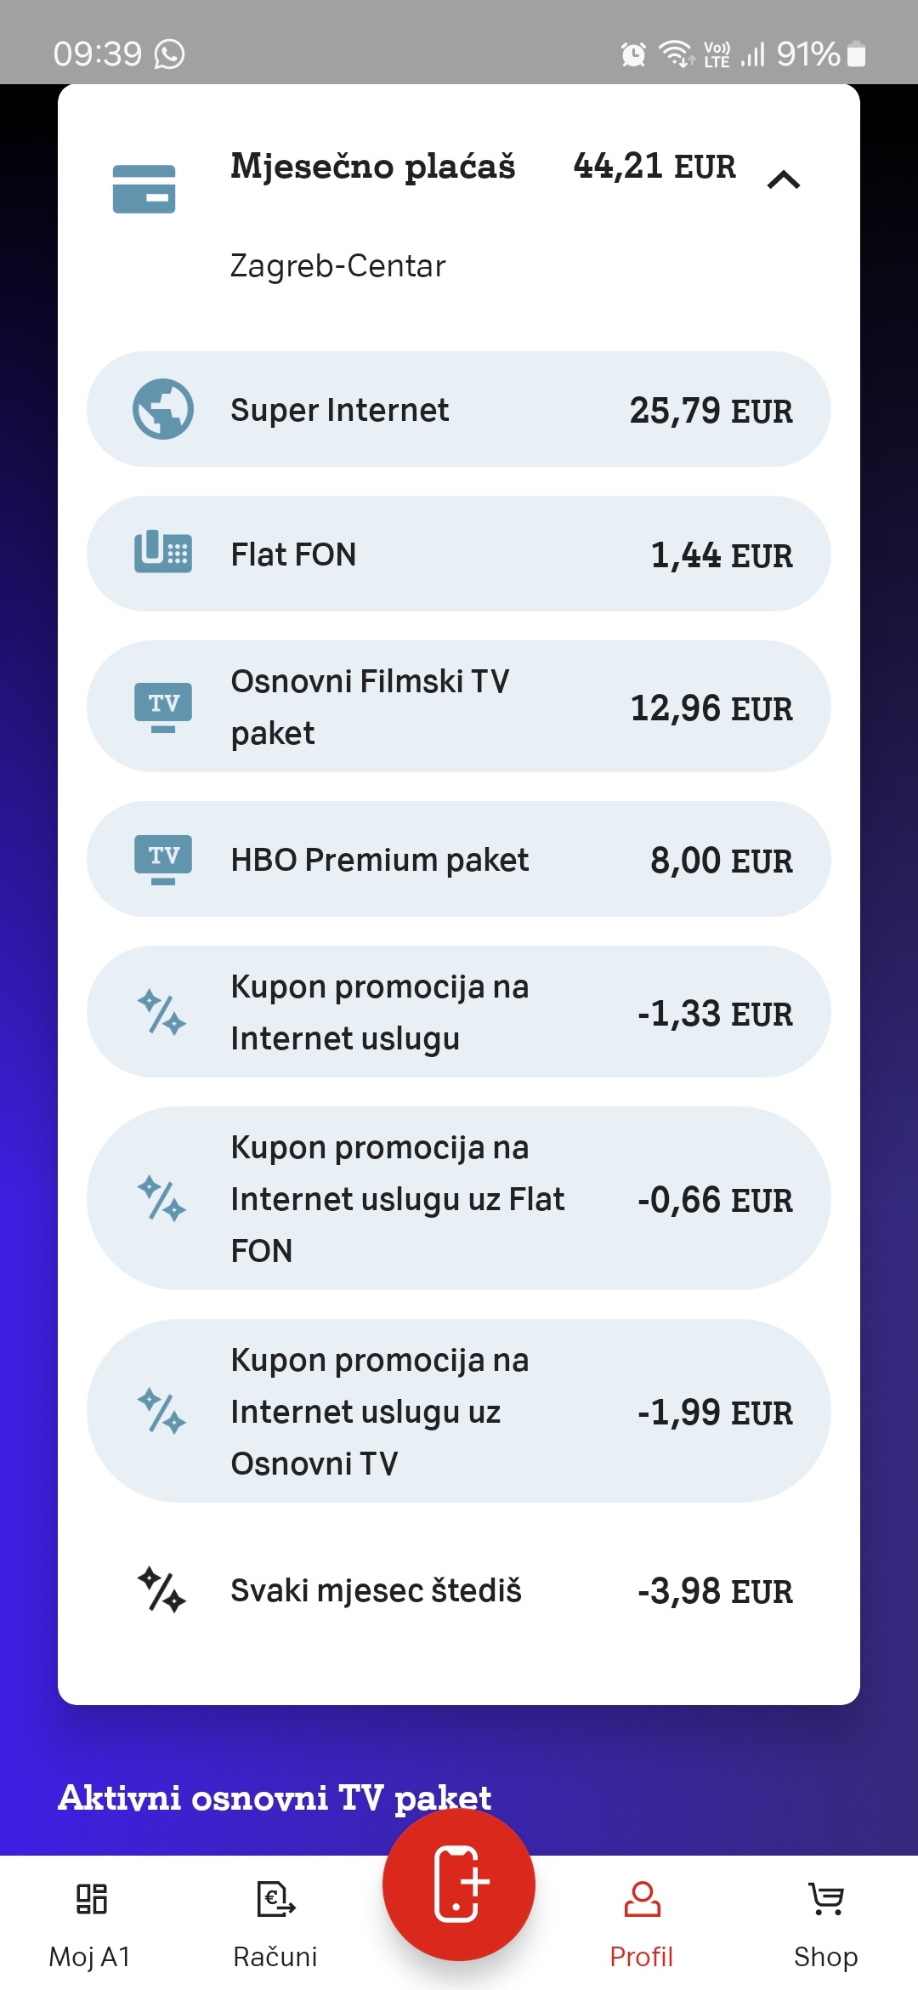Tap the Mjesečno plaćaš header title

(372, 167)
